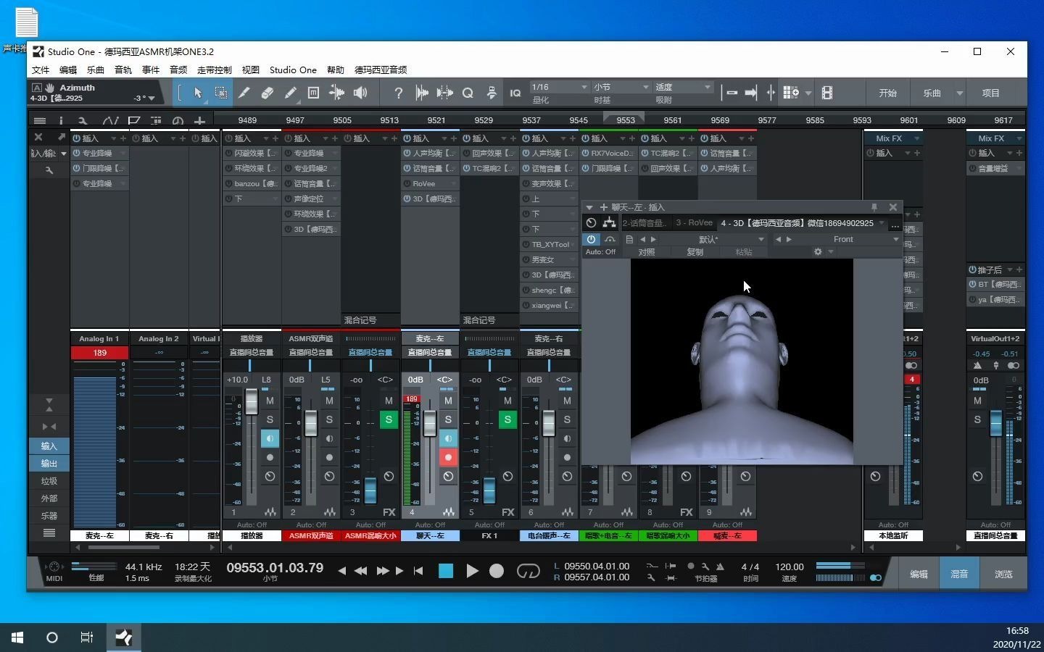This screenshot has height=652, width=1044.
Task: Toggle plugin power button in 3D plugin window
Action: click(592, 239)
